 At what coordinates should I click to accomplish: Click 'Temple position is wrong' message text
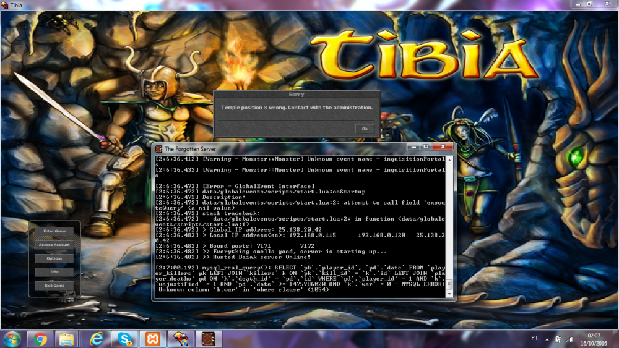coord(297,108)
